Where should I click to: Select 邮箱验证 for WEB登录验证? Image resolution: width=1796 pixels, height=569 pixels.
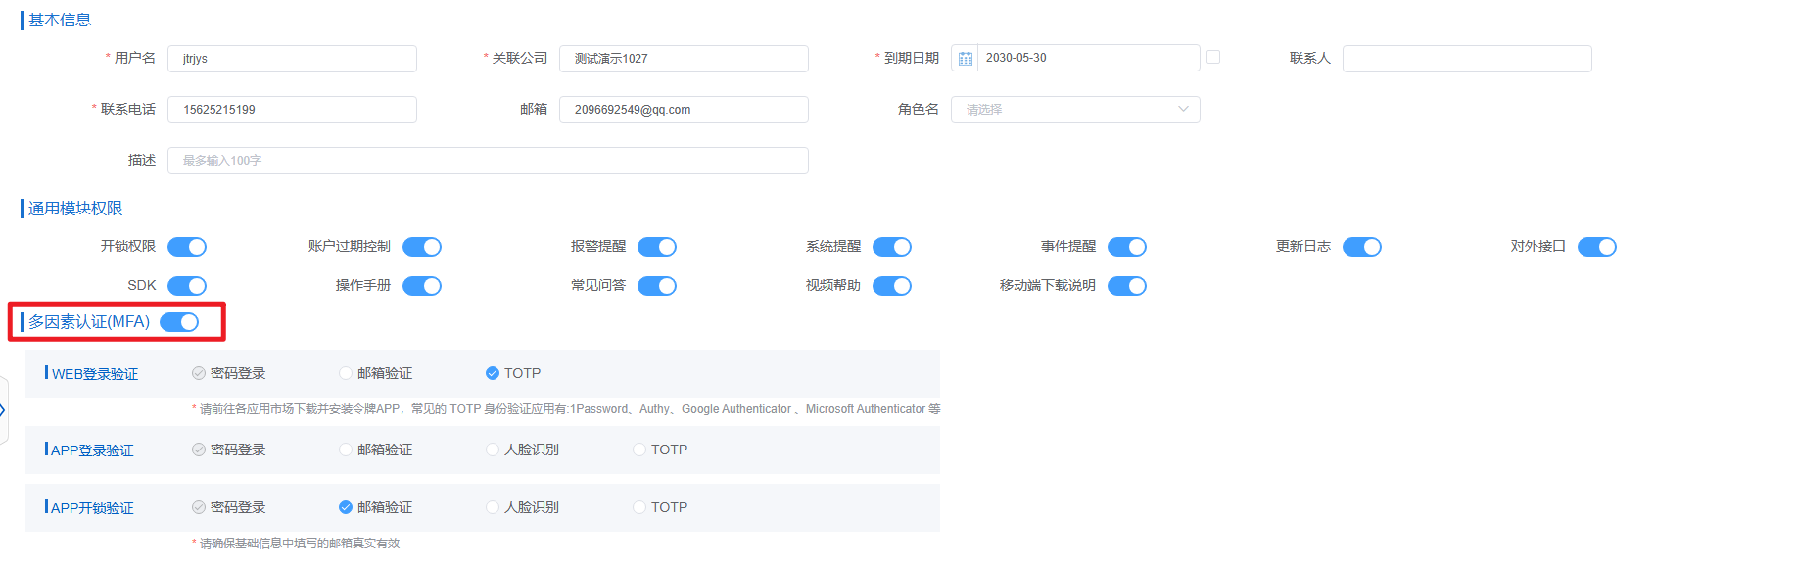tap(346, 373)
